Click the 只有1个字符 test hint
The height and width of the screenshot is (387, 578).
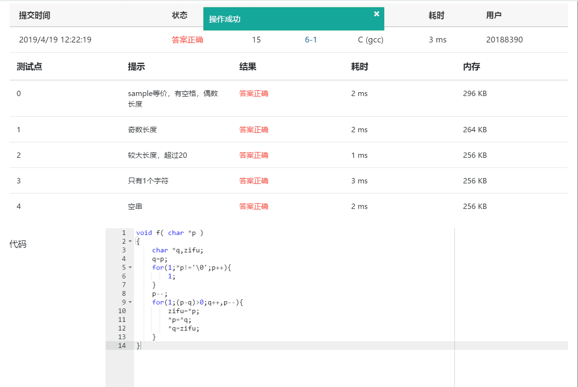pyautogui.click(x=148, y=181)
